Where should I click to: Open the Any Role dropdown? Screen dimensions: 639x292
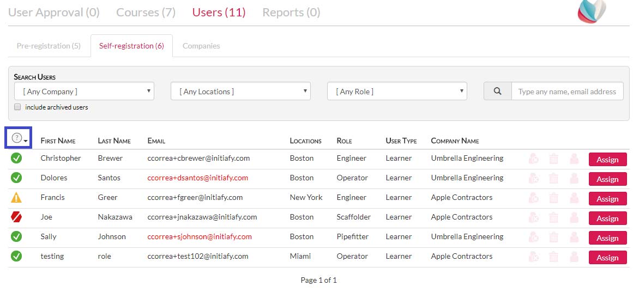coord(397,91)
